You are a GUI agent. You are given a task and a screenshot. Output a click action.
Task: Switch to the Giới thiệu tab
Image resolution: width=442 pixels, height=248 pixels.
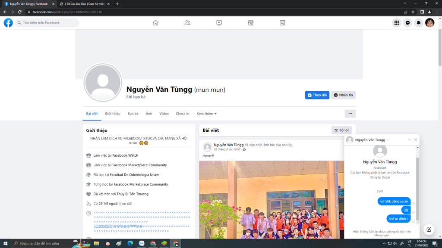pos(113,114)
